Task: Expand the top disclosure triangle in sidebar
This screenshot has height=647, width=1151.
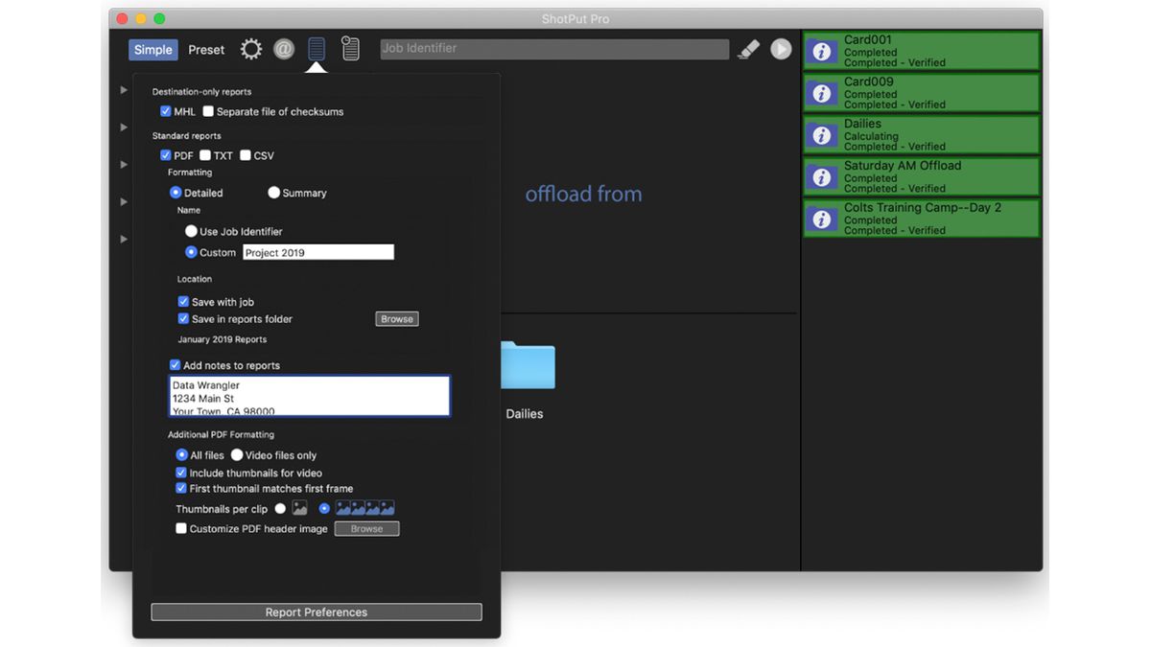Action: click(x=123, y=90)
